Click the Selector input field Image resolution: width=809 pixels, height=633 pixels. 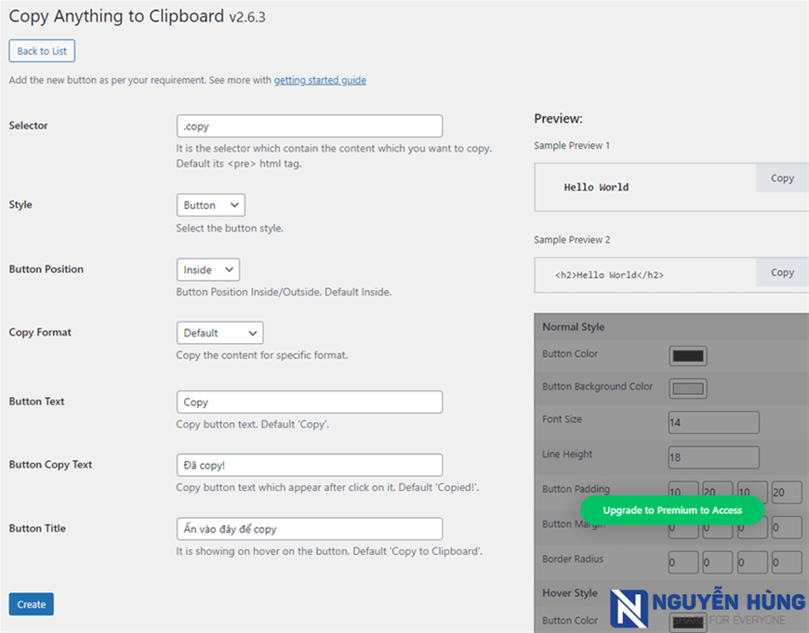click(309, 126)
